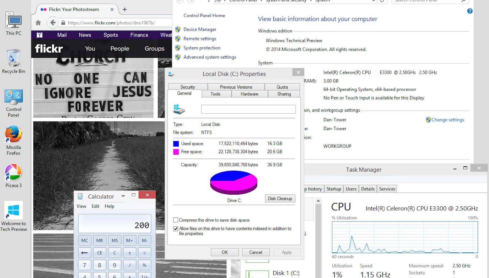489x278 pixels.
Task: Click the shield icon beside System protection
Action: pyautogui.click(x=178, y=48)
